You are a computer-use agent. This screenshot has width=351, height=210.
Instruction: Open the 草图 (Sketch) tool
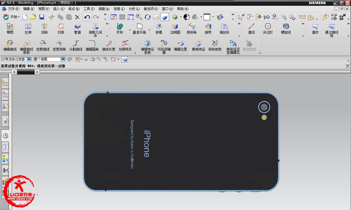coord(10,29)
